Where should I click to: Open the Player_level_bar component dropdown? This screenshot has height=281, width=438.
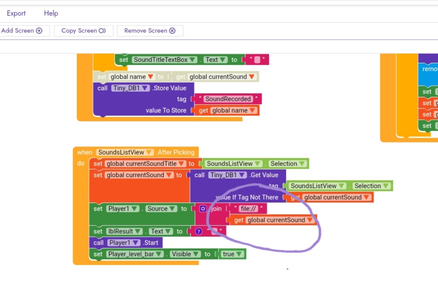tap(159, 254)
